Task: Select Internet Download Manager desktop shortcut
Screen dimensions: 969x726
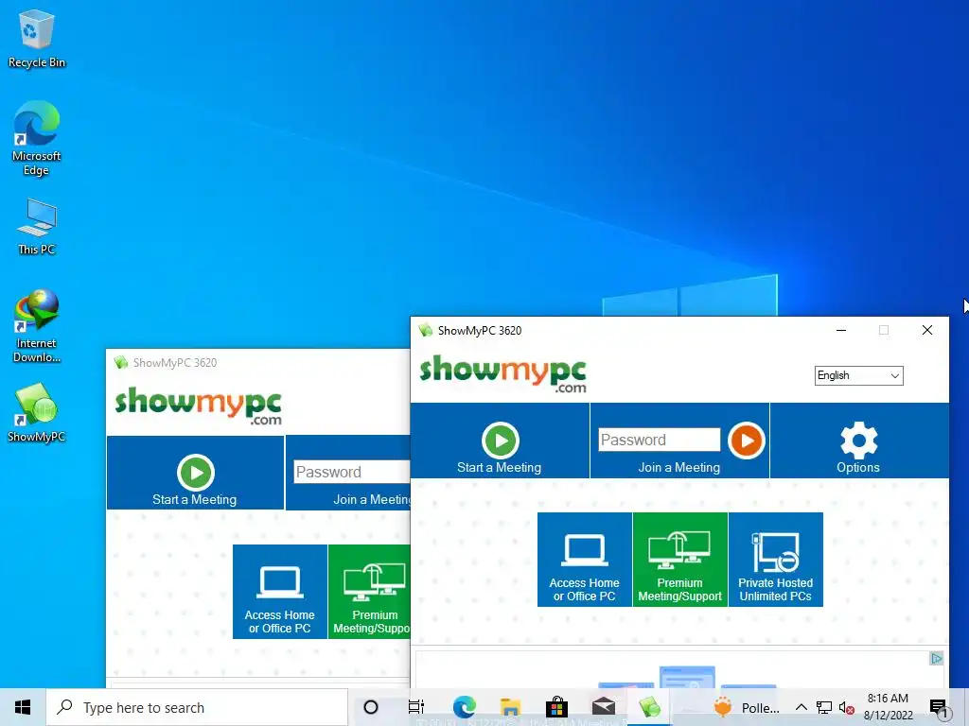Action: click(x=37, y=326)
